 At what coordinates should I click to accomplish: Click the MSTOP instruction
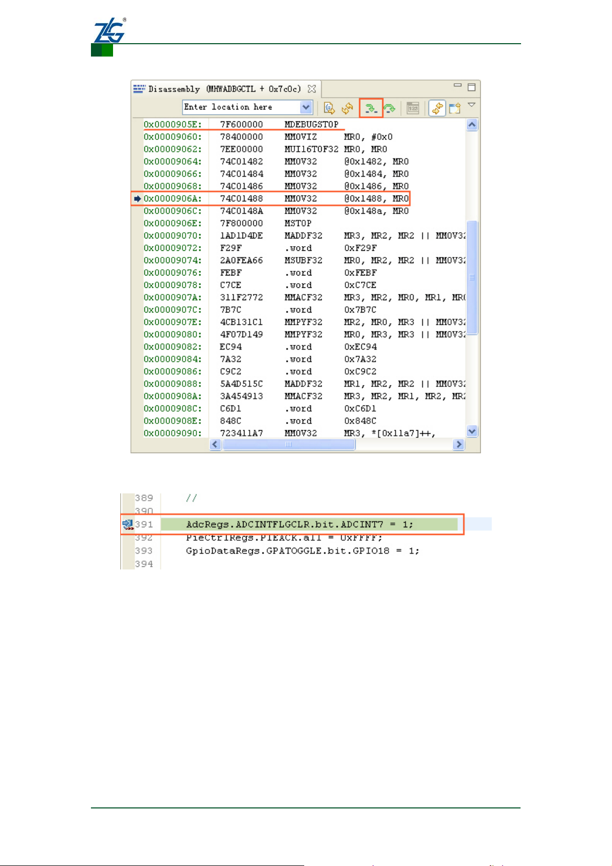[x=298, y=223]
